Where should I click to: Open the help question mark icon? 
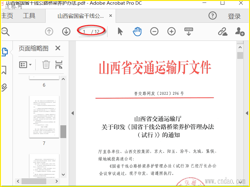[x=212, y=16]
